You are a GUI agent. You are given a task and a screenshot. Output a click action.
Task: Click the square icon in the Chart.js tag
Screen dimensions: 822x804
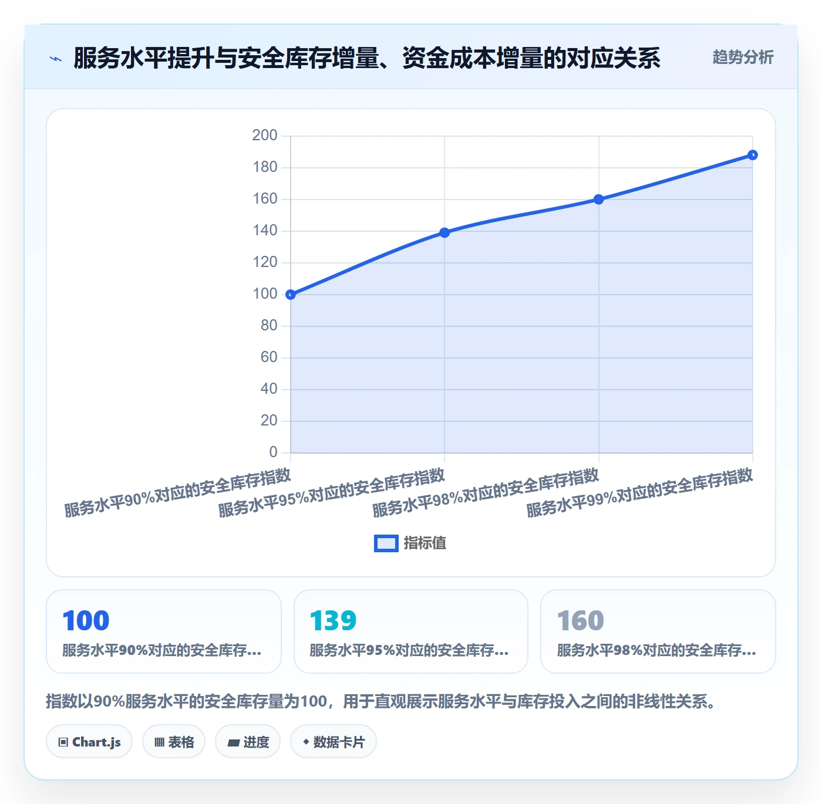[63, 742]
